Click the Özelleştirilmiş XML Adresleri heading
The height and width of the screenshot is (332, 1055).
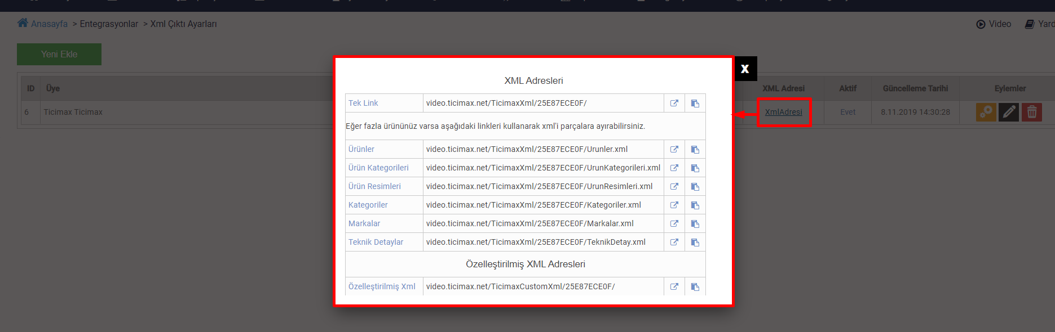coord(526,264)
